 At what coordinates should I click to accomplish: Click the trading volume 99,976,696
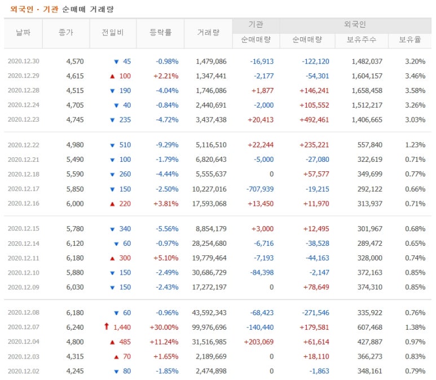point(209,328)
